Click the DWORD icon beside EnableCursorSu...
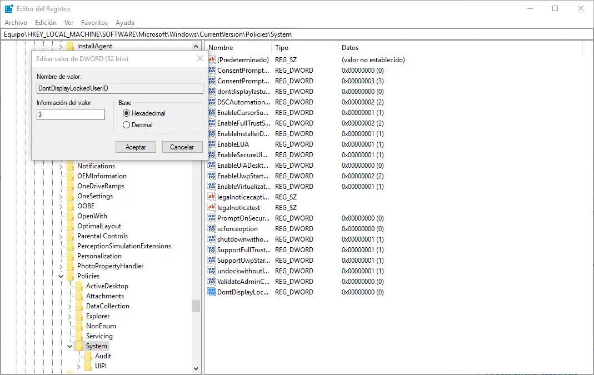594x375 pixels. point(212,112)
